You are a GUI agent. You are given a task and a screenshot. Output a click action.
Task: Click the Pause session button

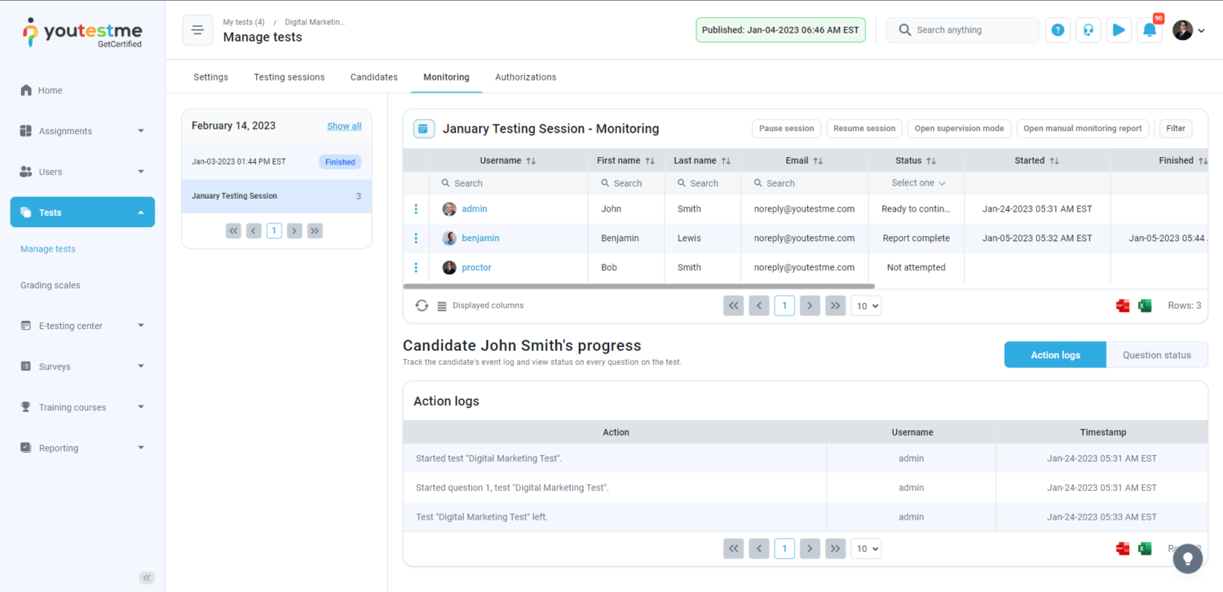point(786,129)
